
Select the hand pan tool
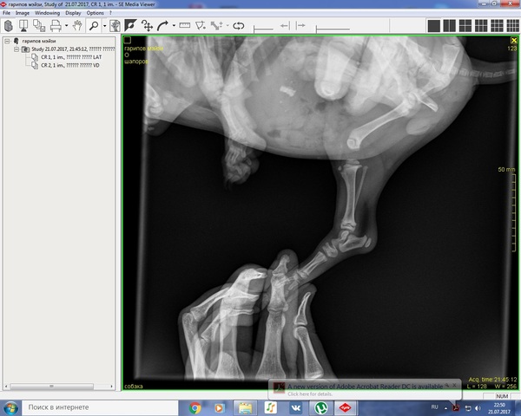tap(76, 26)
